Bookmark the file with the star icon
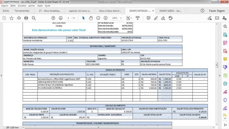The image size is (229, 129). [x=11, y=18]
